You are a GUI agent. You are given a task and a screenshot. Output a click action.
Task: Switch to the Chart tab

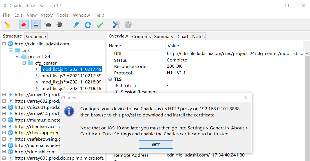[x=183, y=37]
